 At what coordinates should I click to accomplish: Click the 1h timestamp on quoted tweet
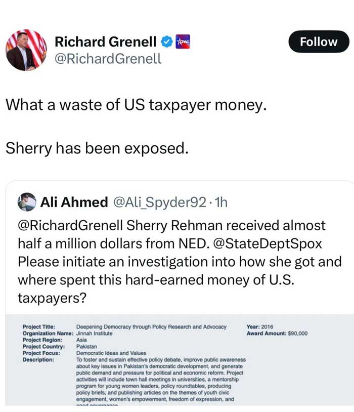[x=221, y=202]
